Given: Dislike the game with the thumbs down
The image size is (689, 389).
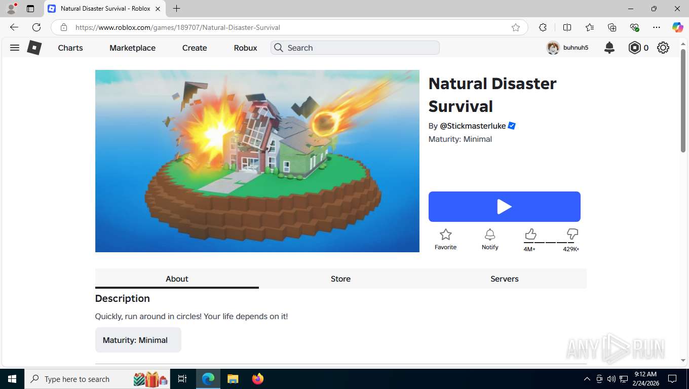Looking at the screenshot, I should pyautogui.click(x=572, y=234).
